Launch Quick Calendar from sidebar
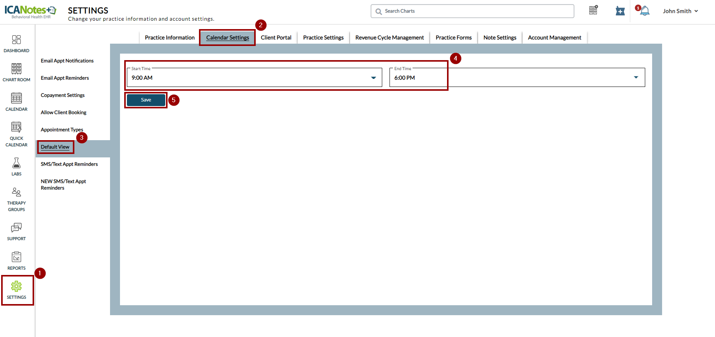Image resolution: width=715 pixels, height=337 pixels. point(16,128)
